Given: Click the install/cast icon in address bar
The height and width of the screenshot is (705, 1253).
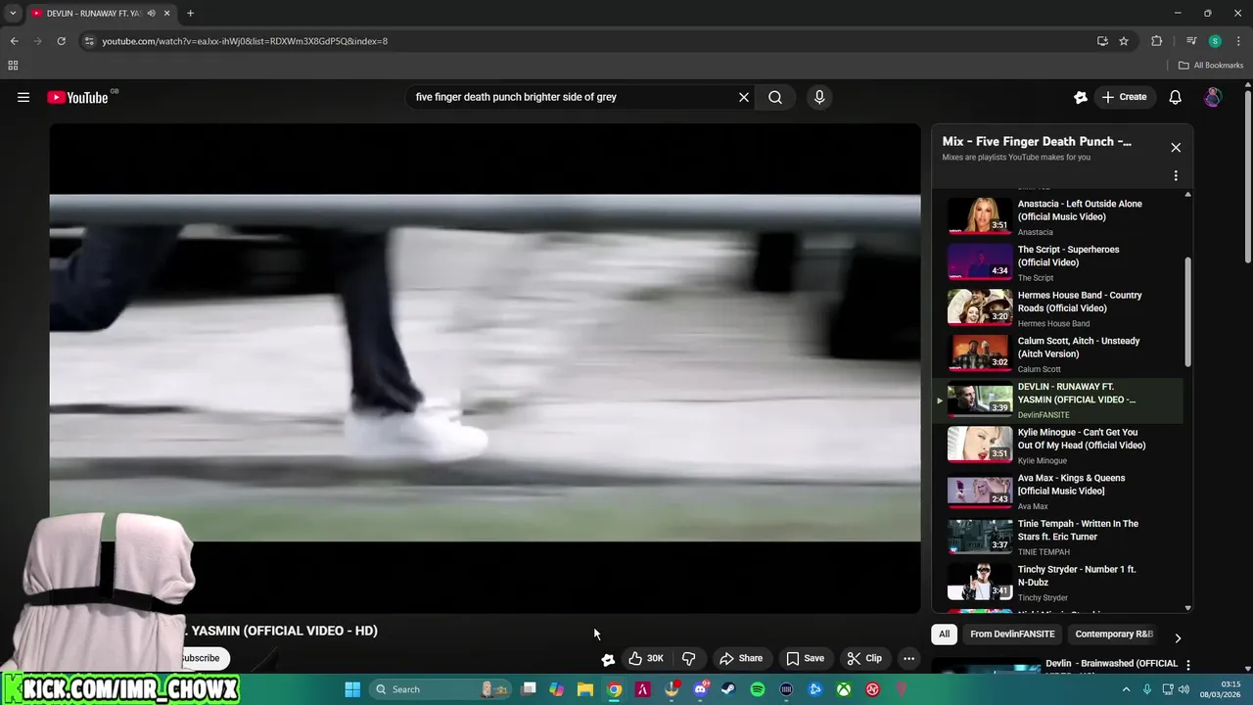Looking at the screenshot, I should coord(1102,41).
